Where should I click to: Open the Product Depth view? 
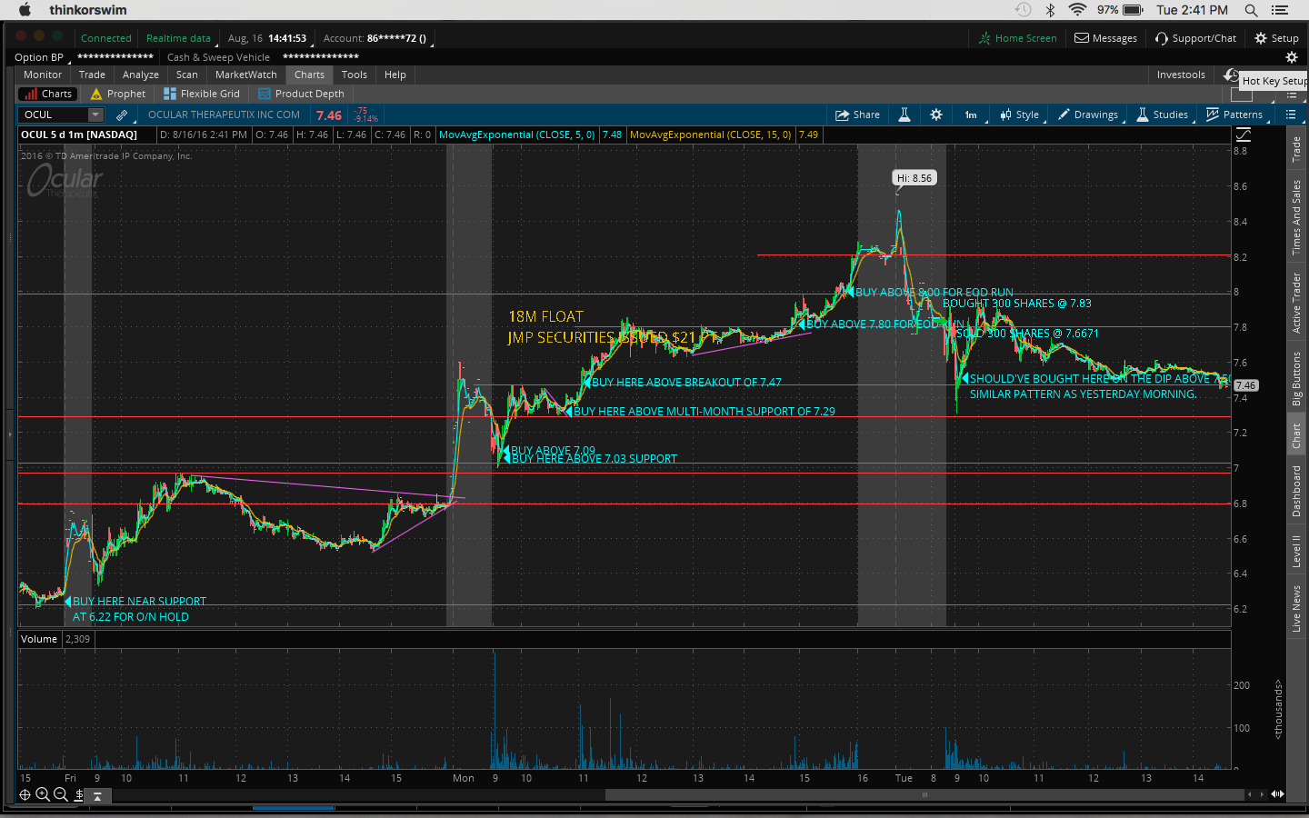[302, 94]
